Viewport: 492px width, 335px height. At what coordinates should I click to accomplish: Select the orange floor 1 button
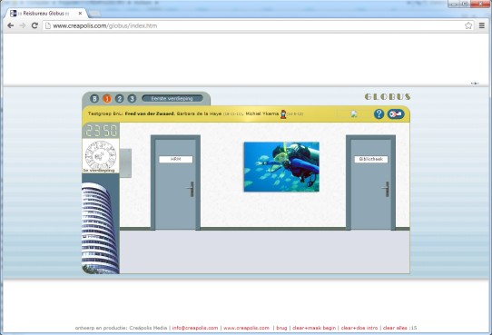pos(107,98)
